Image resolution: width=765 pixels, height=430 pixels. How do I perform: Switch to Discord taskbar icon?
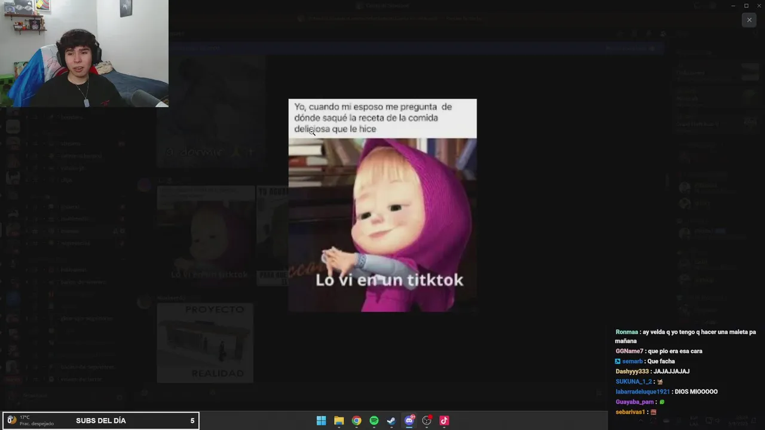409,420
